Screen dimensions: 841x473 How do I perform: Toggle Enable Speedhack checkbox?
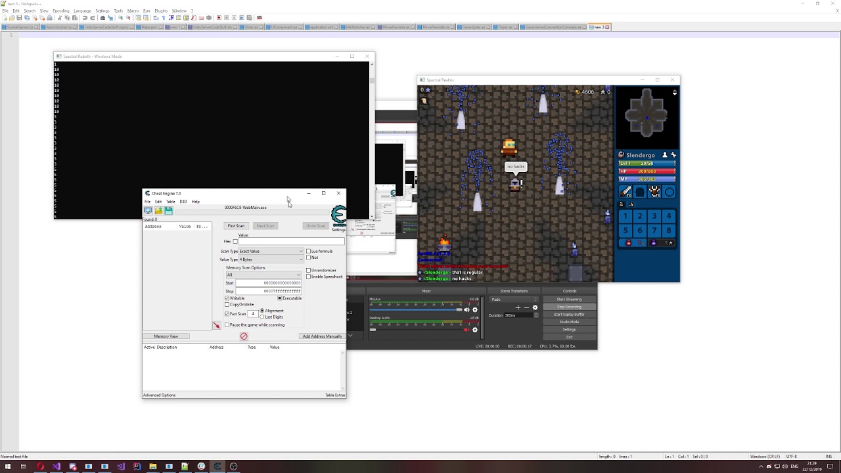click(308, 277)
